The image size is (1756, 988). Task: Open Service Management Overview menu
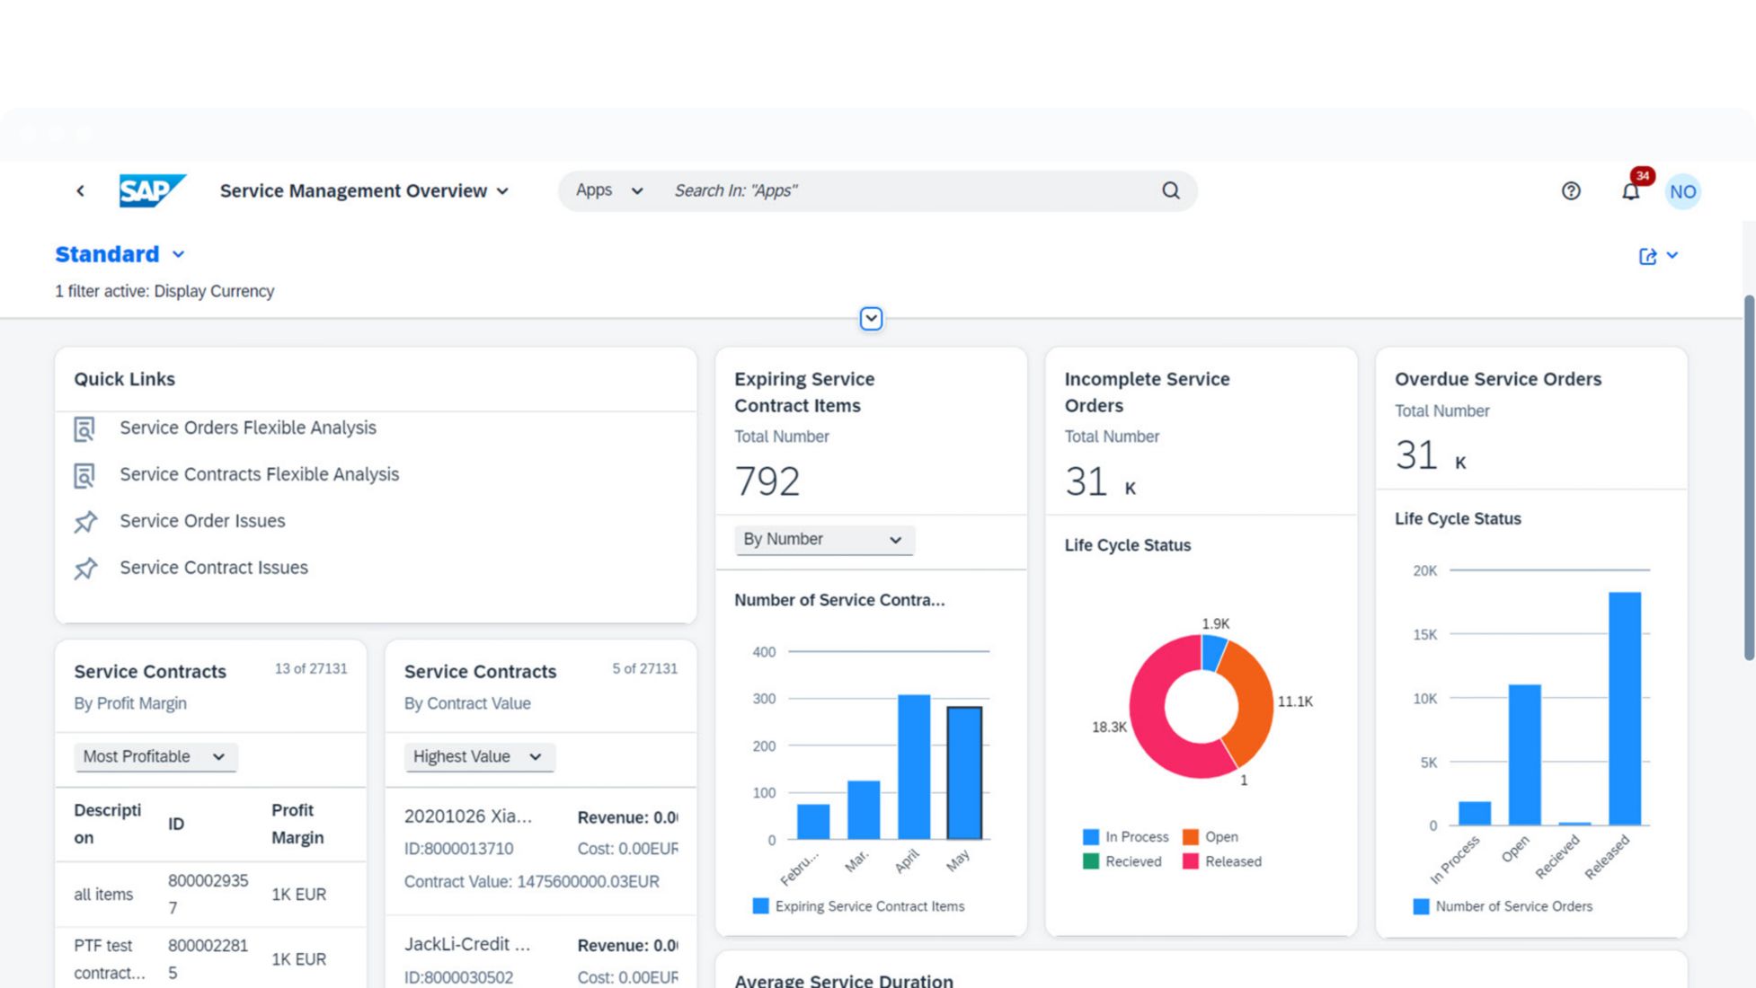coord(364,190)
